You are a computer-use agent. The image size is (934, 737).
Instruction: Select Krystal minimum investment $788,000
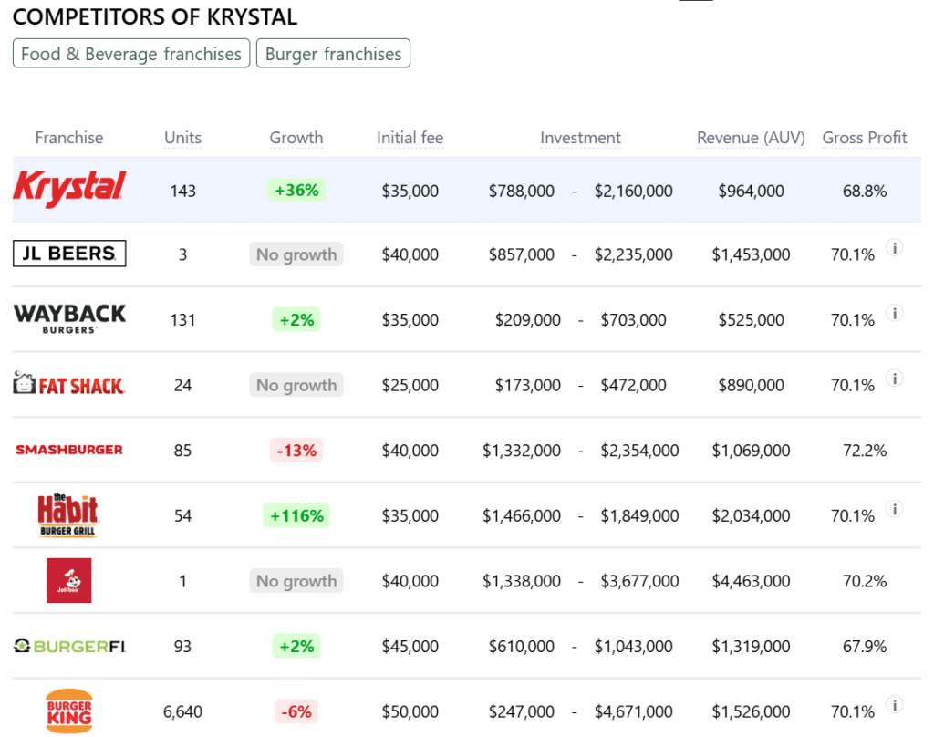pyautogui.click(x=521, y=191)
